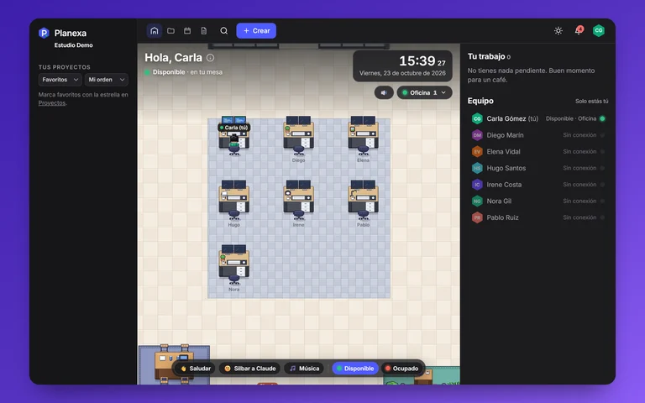Click the 15:39 clock widget
This screenshot has width=645, height=403.
(x=403, y=65)
